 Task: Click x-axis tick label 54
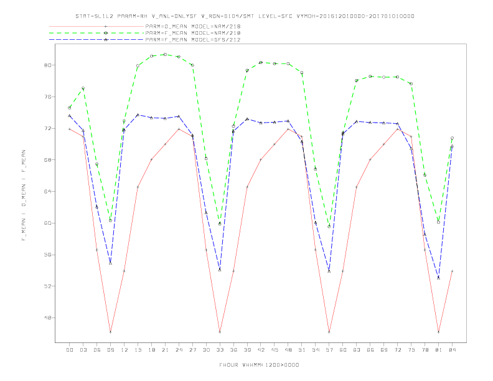316,350
